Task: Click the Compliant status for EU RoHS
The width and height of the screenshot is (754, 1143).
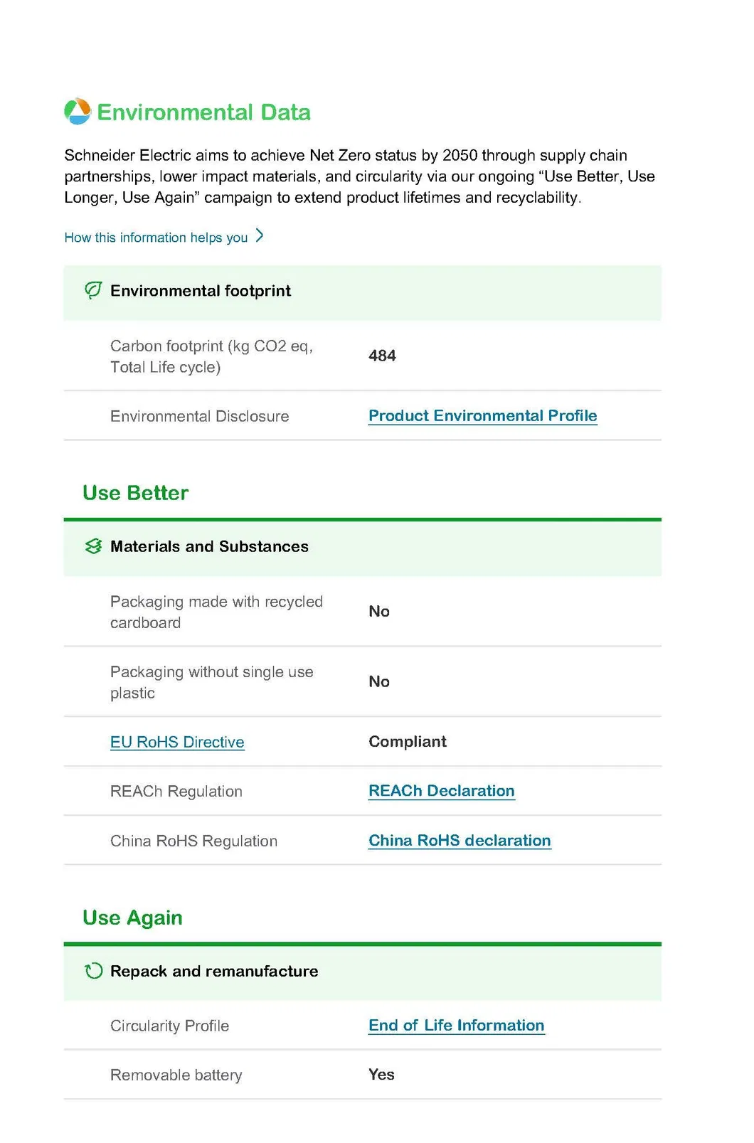Action: click(408, 742)
